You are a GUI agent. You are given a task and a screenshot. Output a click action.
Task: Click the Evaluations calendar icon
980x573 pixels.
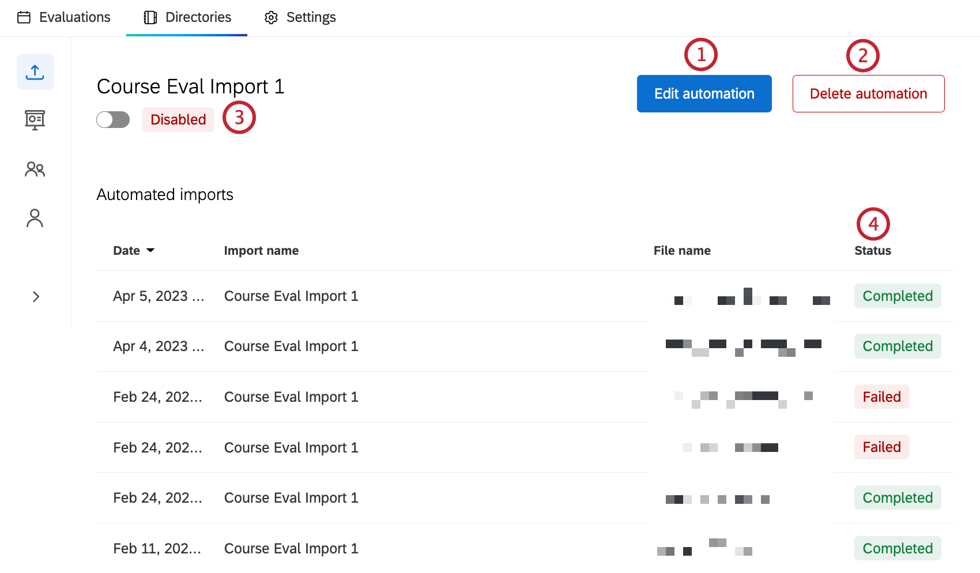(24, 17)
